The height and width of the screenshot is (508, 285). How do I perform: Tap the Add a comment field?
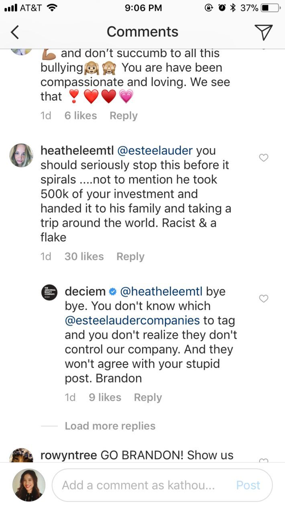[x=138, y=485]
